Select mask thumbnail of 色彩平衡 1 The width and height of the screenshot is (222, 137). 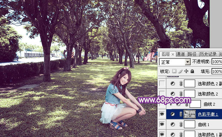190,114
